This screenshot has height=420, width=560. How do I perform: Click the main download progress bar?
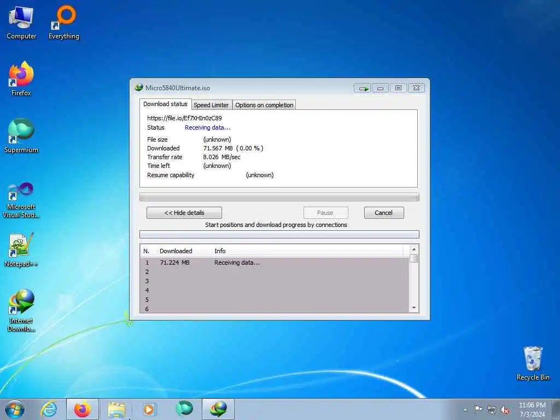tap(279, 197)
